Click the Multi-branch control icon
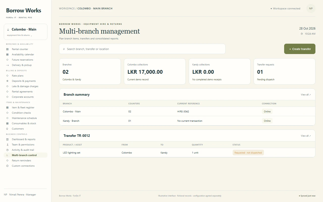 point(7,155)
